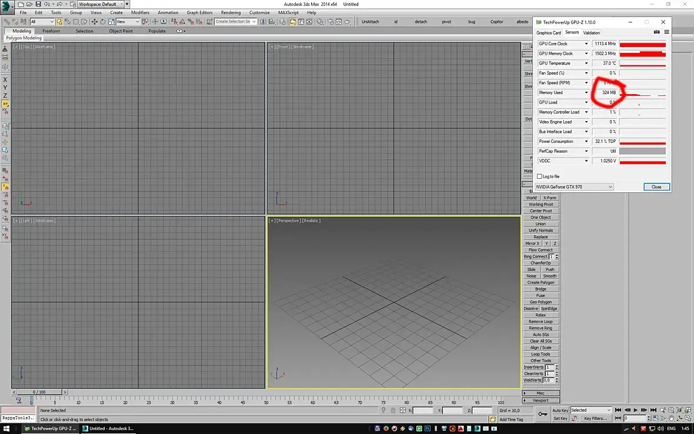Expand the Viewport rollout
Screen dimensions: 694x434
tap(541, 400)
